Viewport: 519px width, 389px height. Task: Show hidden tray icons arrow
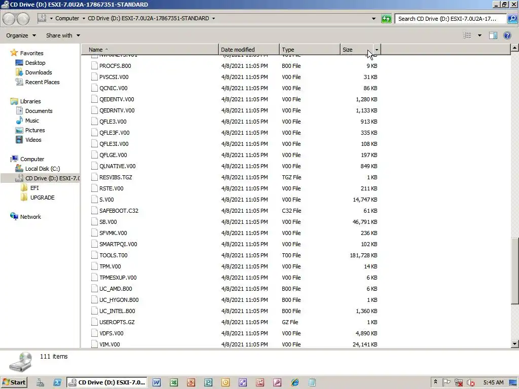[x=435, y=382]
